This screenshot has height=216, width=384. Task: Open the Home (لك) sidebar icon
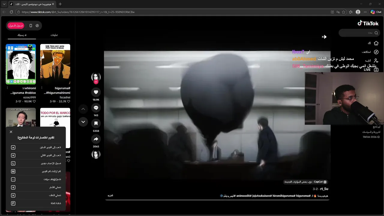tap(376, 43)
